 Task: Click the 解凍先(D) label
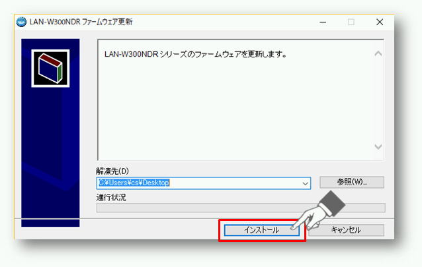tap(112, 171)
